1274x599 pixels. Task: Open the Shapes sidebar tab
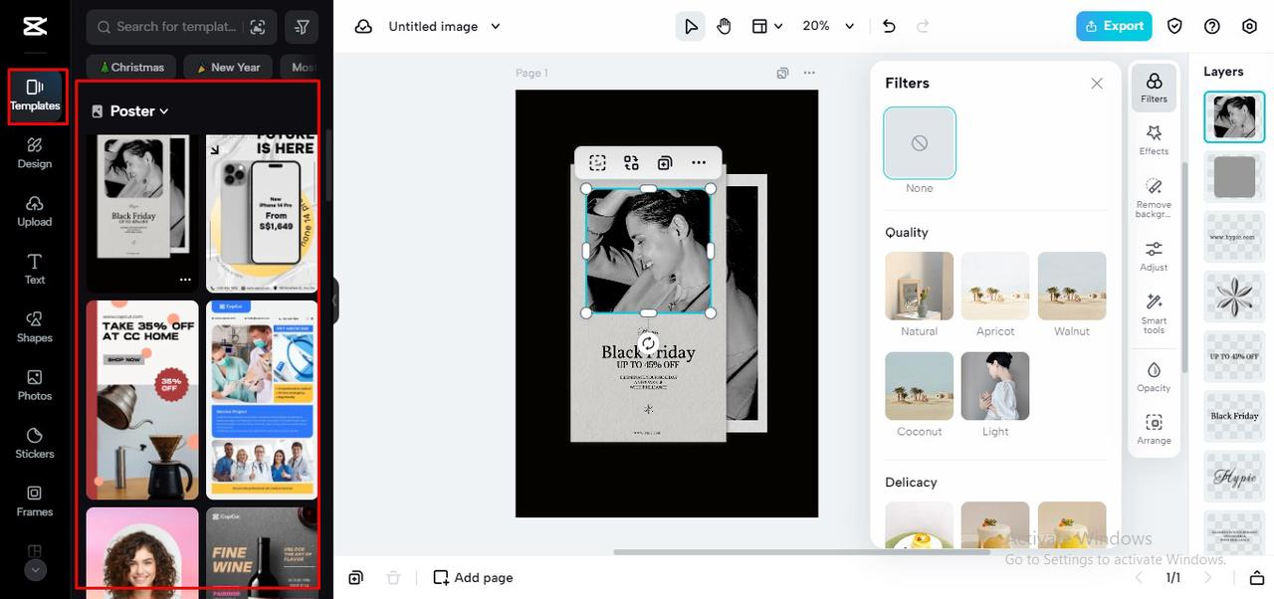pyautogui.click(x=35, y=326)
